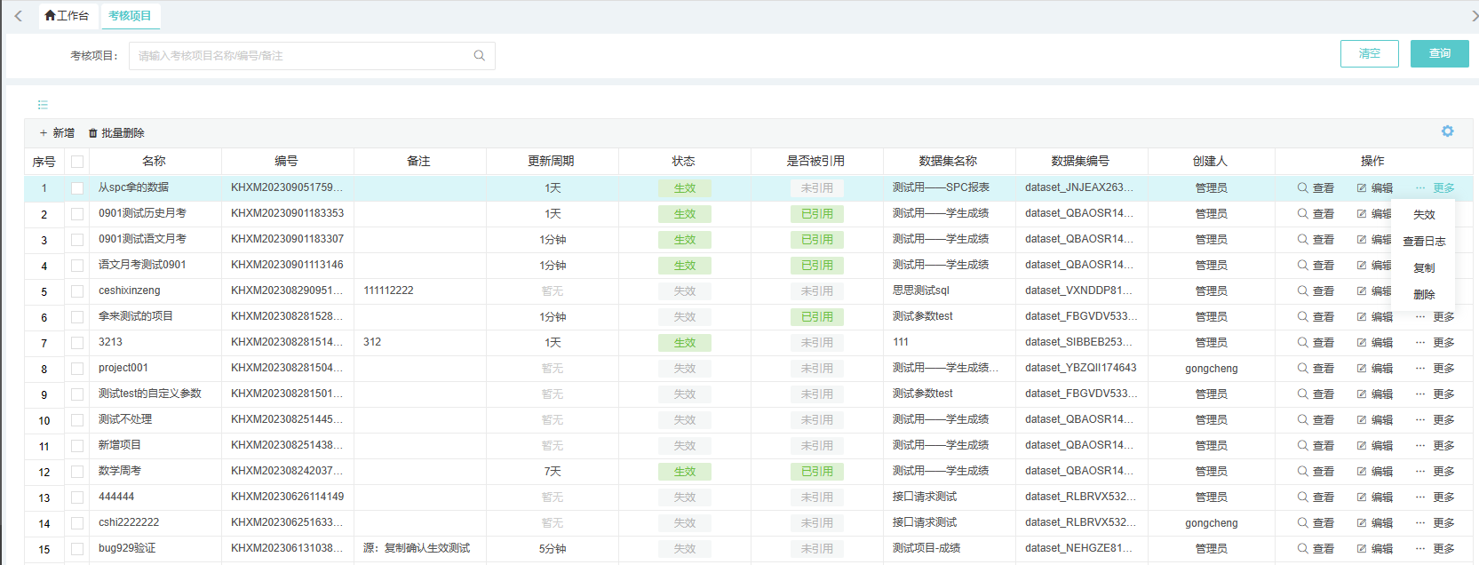Open 更多 dropdown for 测试不处理
1479x565 pixels.
pos(1435,420)
